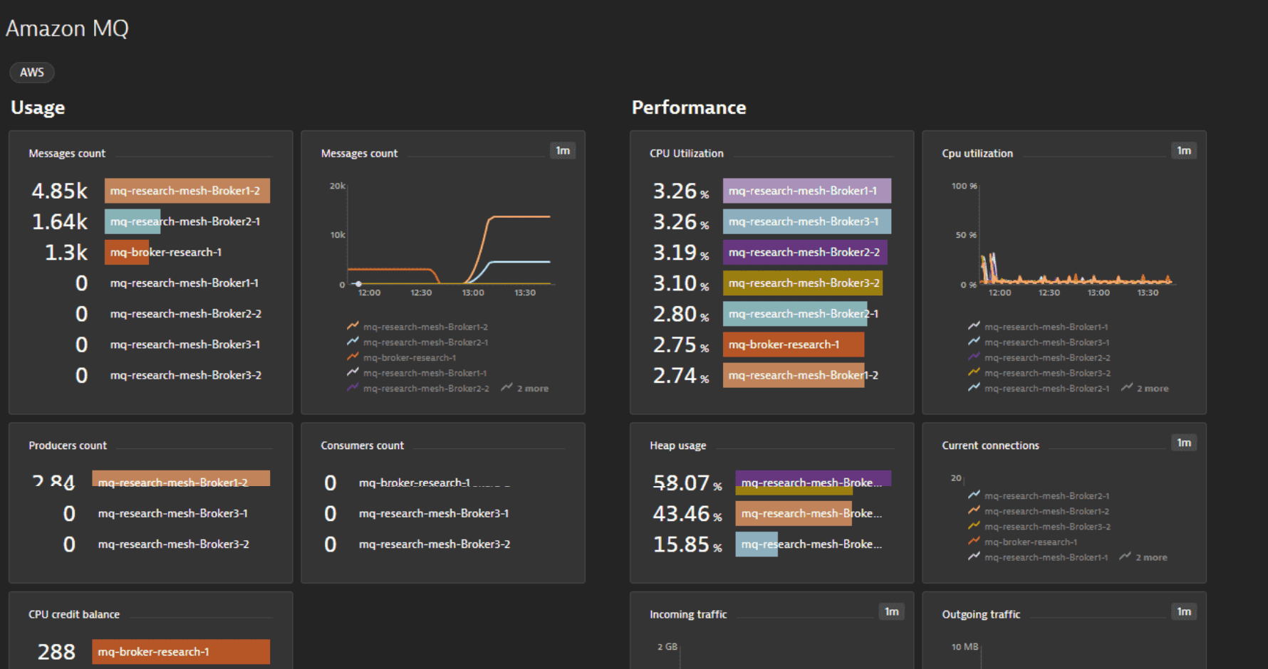This screenshot has height=669, width=1268.
Task: Click legend line icon for mq-broker-research-1 in Messages count
Action: pyautogui.click(x=353, y=357)
